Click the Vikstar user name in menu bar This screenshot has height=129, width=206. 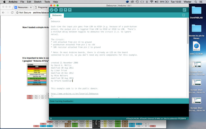pos(187,2)
